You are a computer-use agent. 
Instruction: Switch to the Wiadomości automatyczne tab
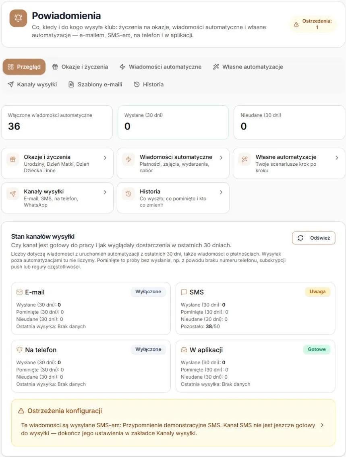tap(160, 67)
